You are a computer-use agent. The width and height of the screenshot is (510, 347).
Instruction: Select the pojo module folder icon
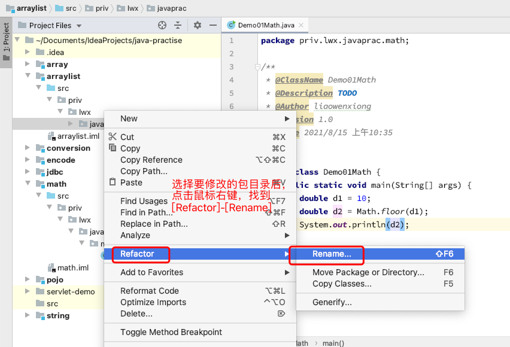pos(40,279)
